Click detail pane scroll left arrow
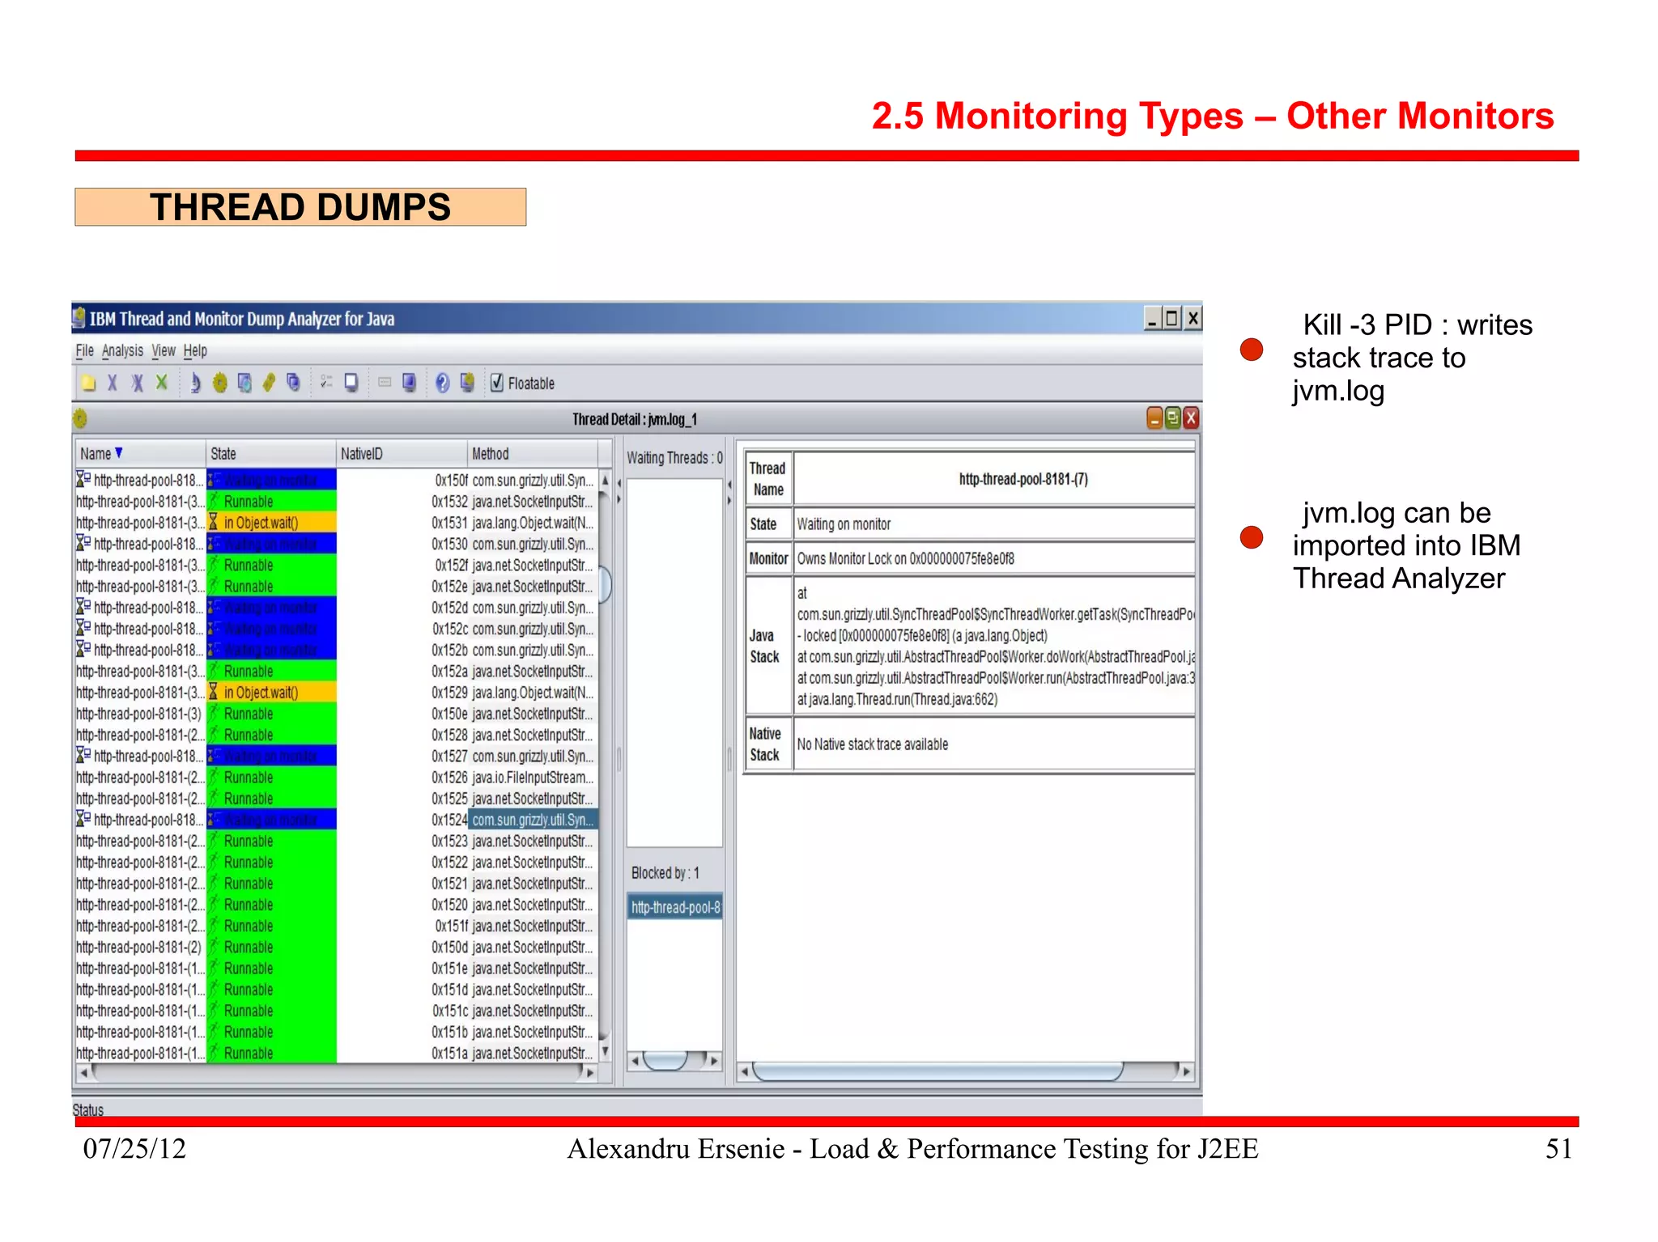This screenshot has width=1658, height=1242. coord(745,1072)
